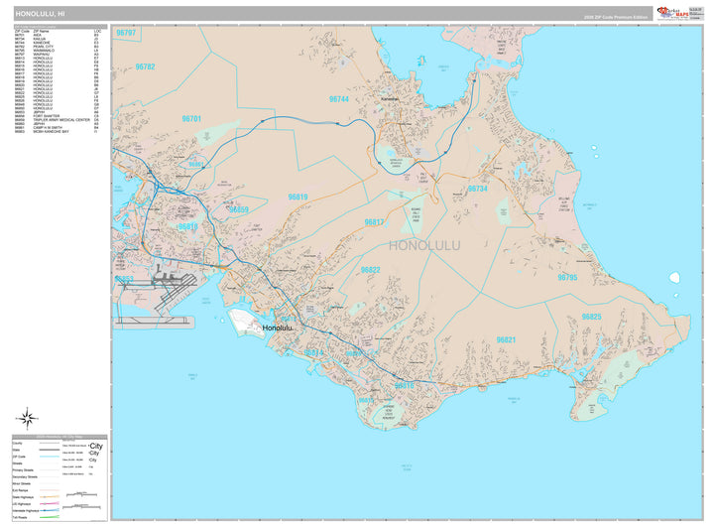This screenshot has height=528, width=714.
Task: Select the MCBH KANEOHE BAY index row
Action: (x=57, y=131)
